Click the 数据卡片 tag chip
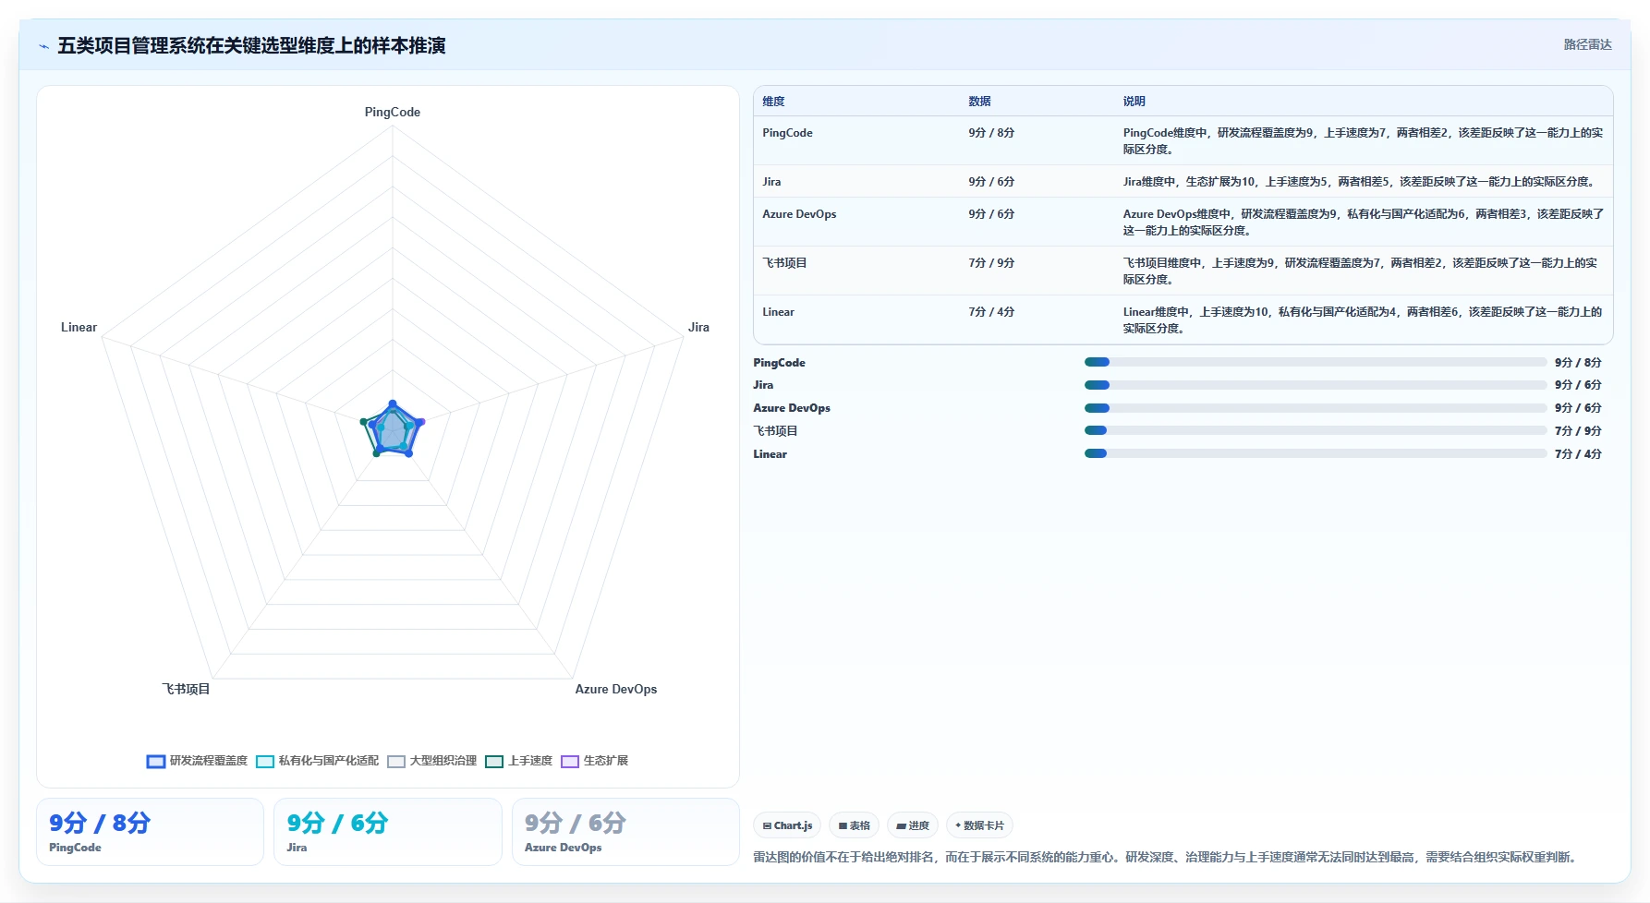This screenshot has width=1650, height=903. tap(979, 825)
